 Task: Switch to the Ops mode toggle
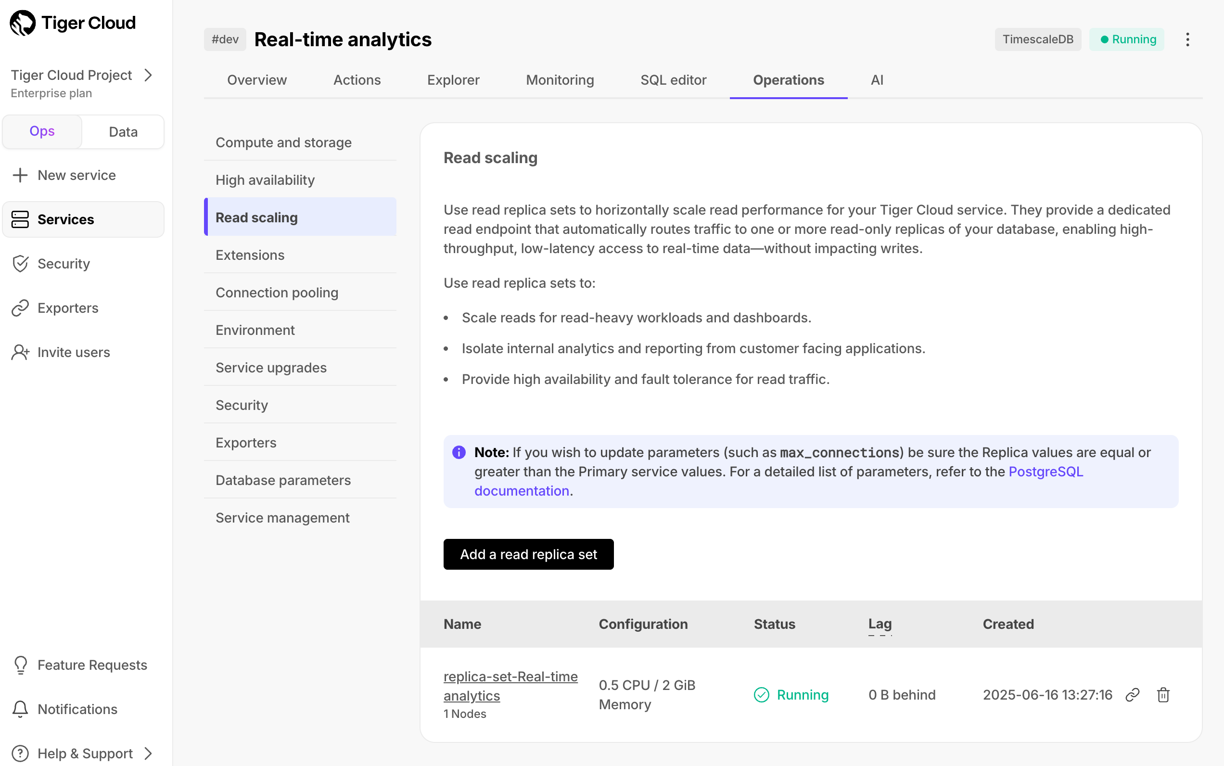[x=42, y=131]
